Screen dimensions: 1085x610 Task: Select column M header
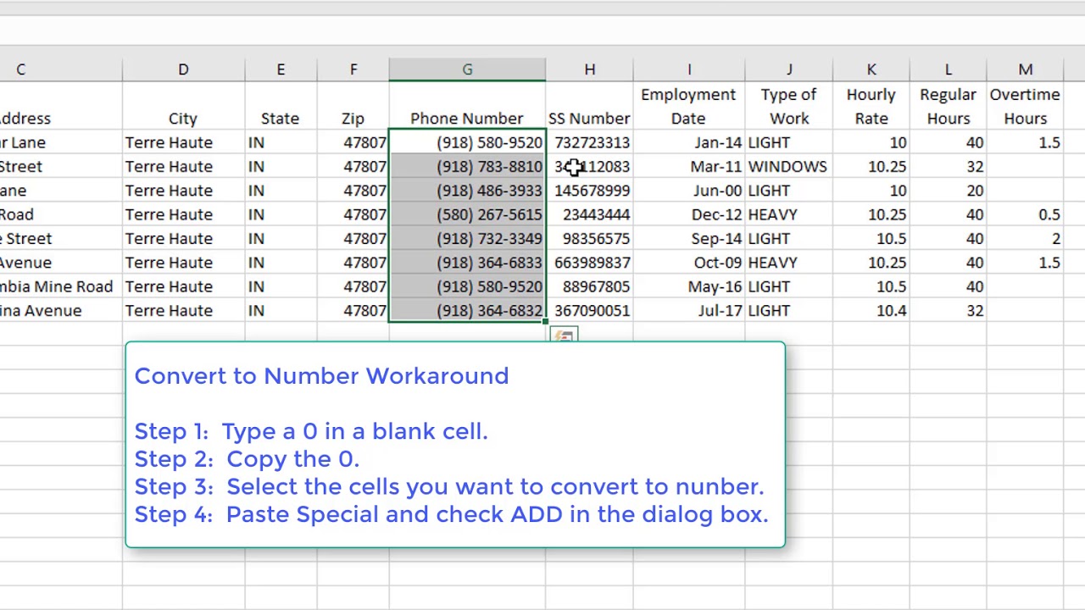point(1026,69)
